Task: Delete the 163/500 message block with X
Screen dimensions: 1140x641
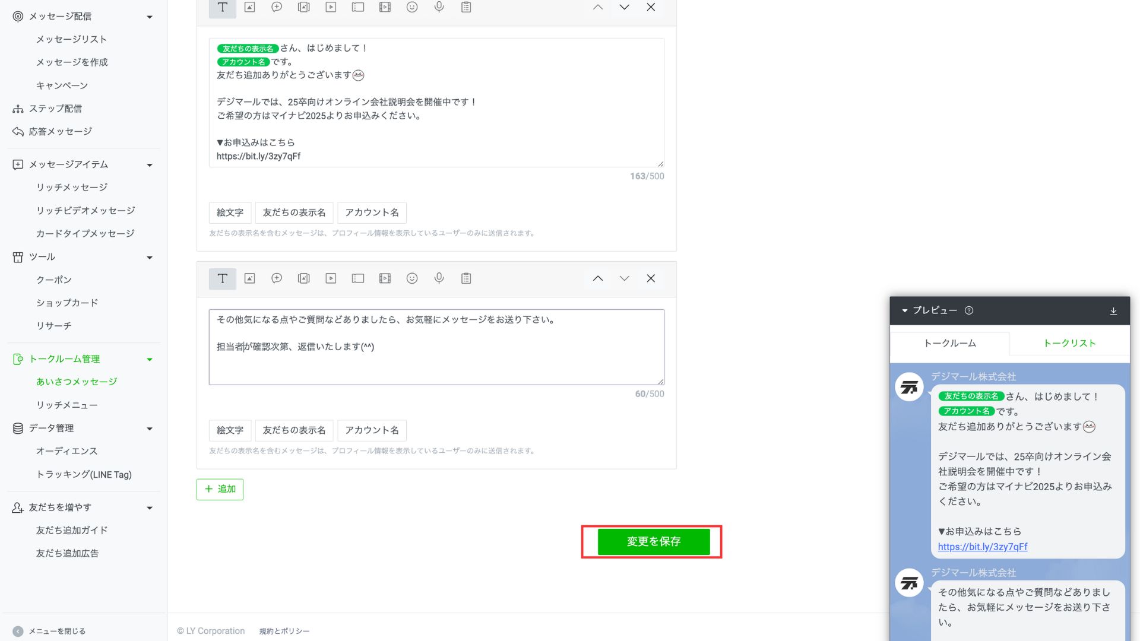Action: click(651, 7)
